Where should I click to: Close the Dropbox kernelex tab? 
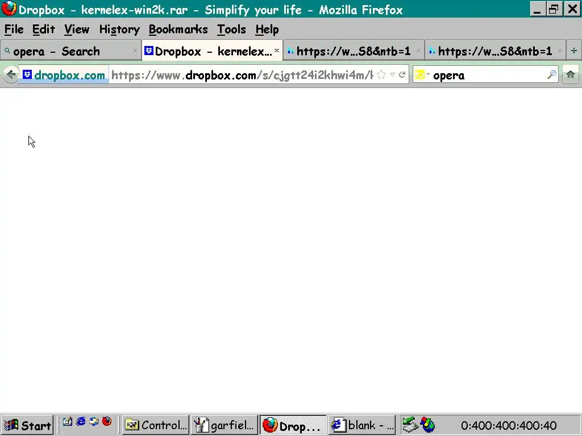(x=277, y=51)
